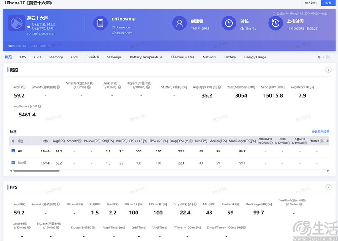Click the 加入对比 button
This screenshot has height=241, width=338.
pos(311,3)
